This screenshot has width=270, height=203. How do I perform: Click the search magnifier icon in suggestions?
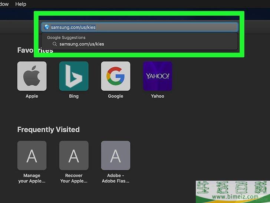click(x=55, y=44)
